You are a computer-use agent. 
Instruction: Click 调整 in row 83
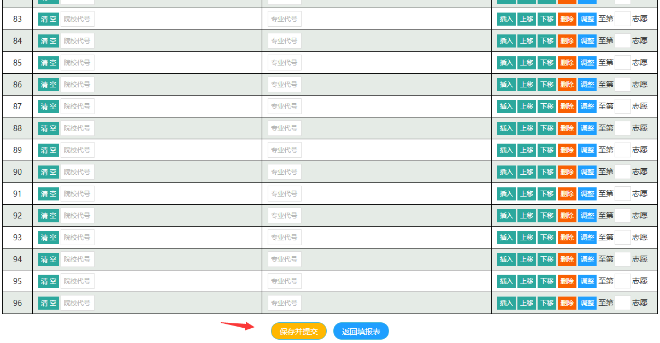click(587, 19)
